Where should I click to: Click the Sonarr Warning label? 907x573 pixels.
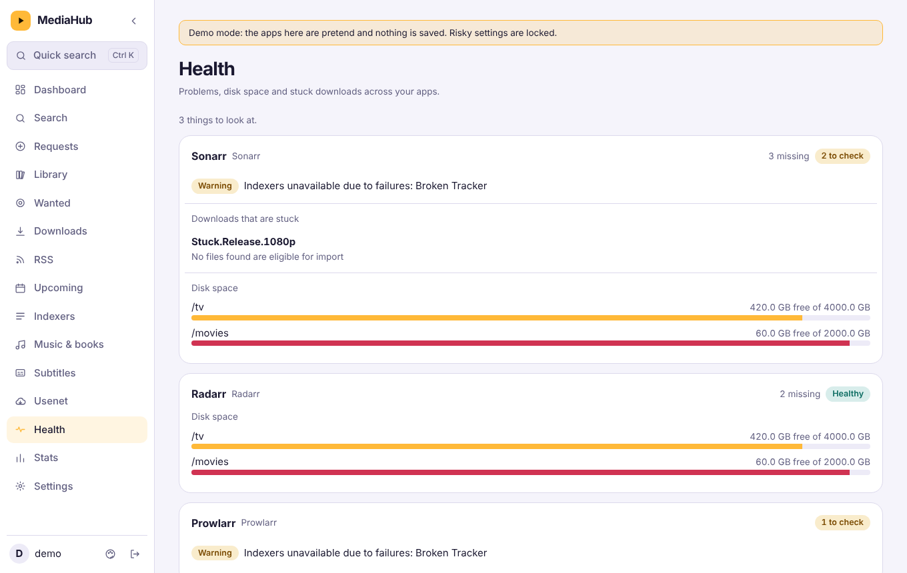pos(215,186)
